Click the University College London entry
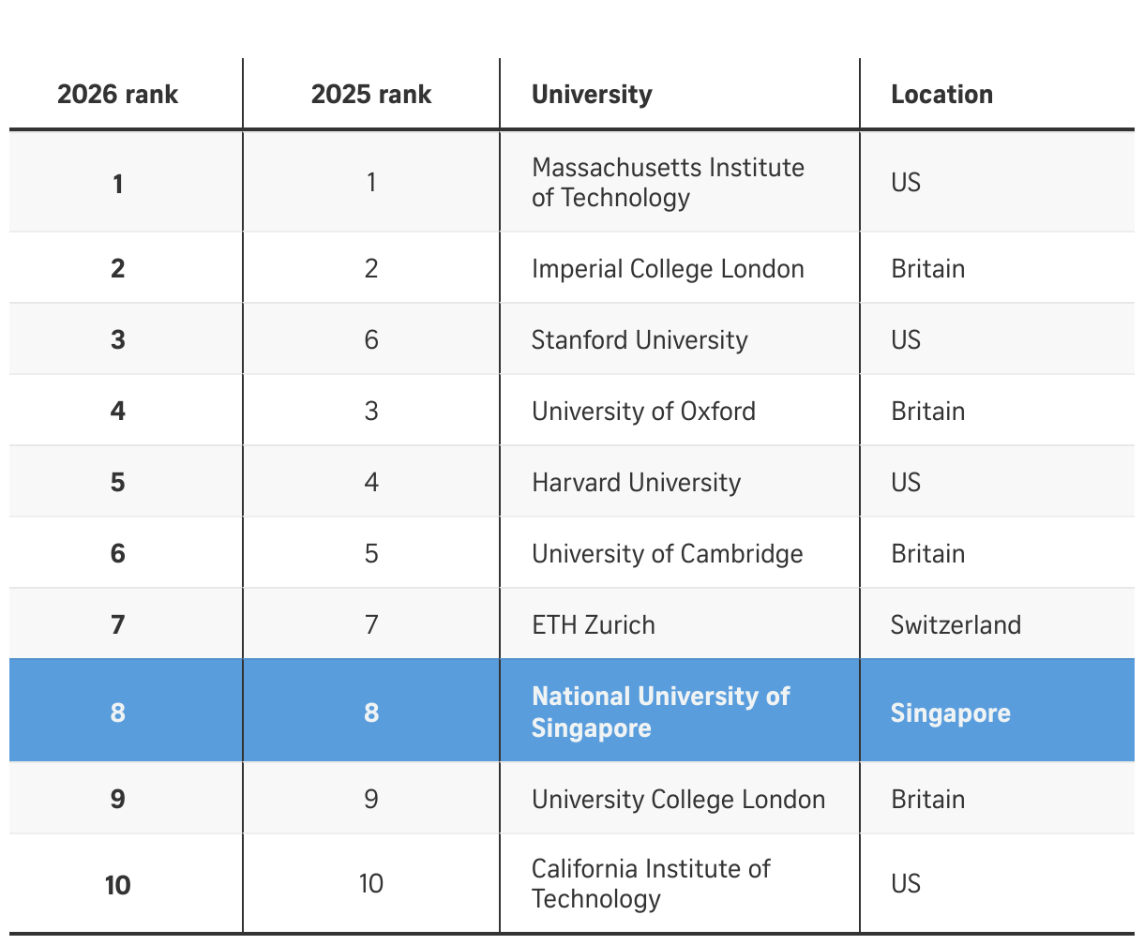The height and width of the screenshot is (945, 1144). point(678,799)
